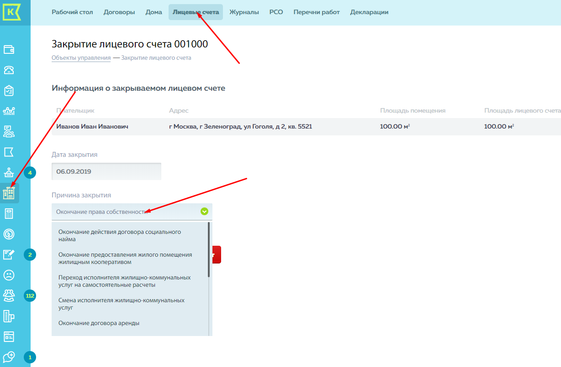
Task: Click the Адрес column header
Action: click(x=179, y=110)
